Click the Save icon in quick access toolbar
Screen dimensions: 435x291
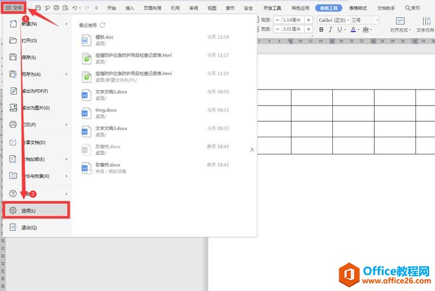(38, 8)
